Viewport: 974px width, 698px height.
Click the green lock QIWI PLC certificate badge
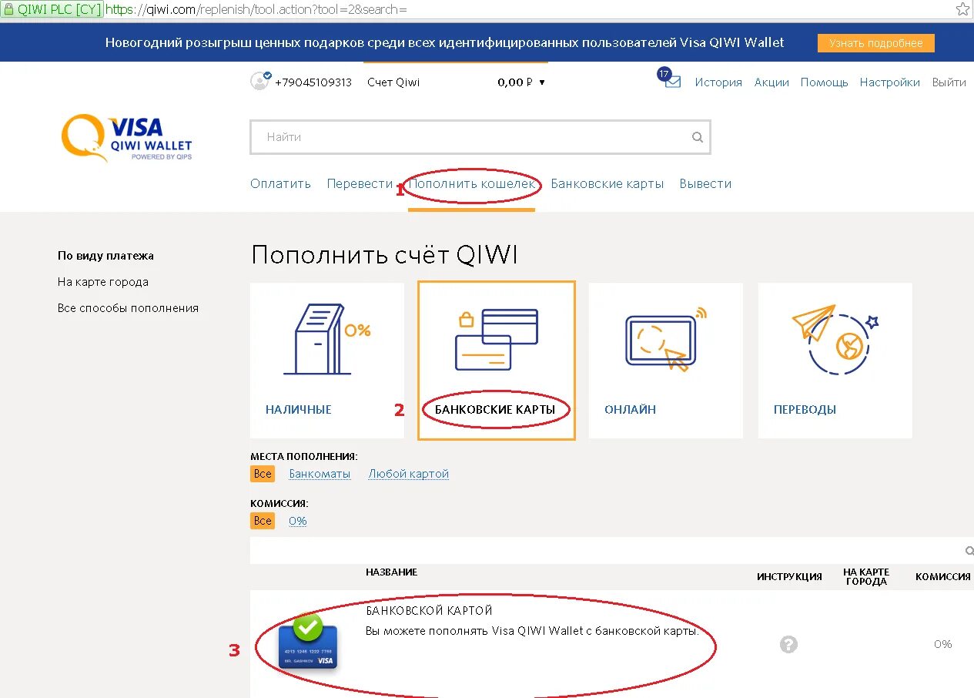click(52, 9)
